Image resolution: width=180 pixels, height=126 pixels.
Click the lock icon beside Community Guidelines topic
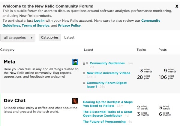pyautogui.click(x=84, y=63)
